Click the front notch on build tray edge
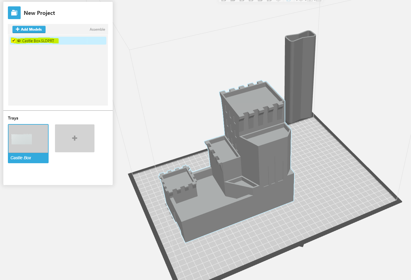 tap(301, 245)
